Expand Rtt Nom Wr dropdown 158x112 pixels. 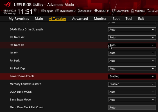[x=132, y=38]
